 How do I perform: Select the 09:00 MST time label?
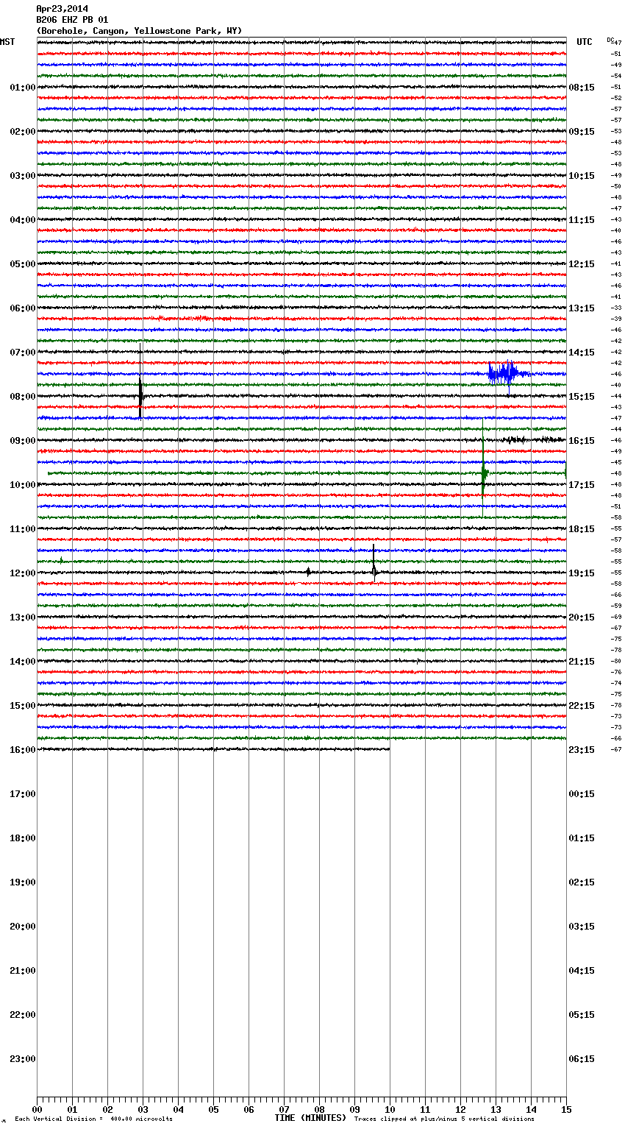click(23, 441)
